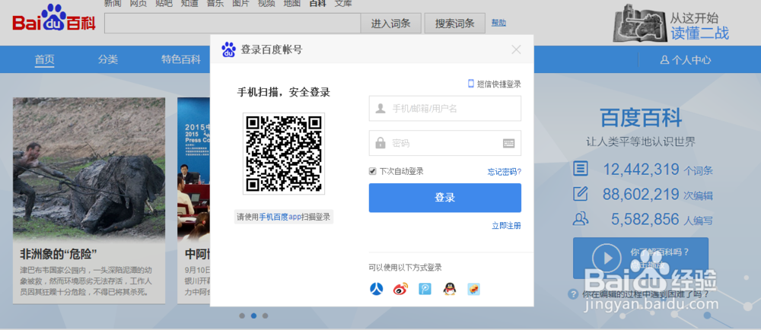Click the 词条 document count icon

click(581, 169)
